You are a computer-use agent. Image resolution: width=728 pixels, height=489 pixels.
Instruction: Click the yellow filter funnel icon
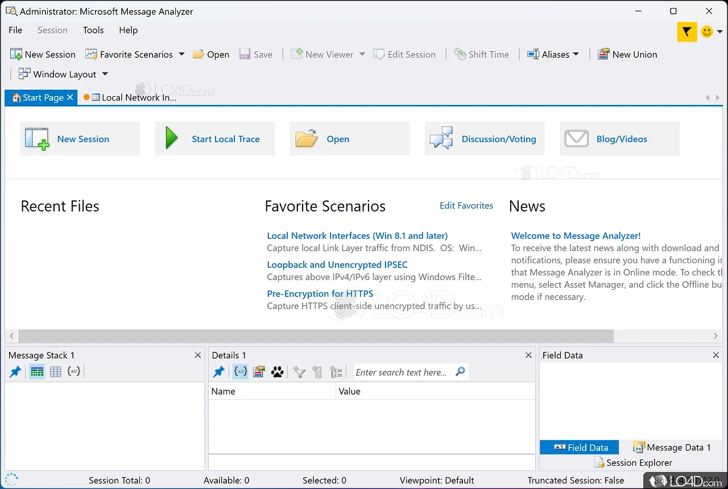tap(686, 32)
